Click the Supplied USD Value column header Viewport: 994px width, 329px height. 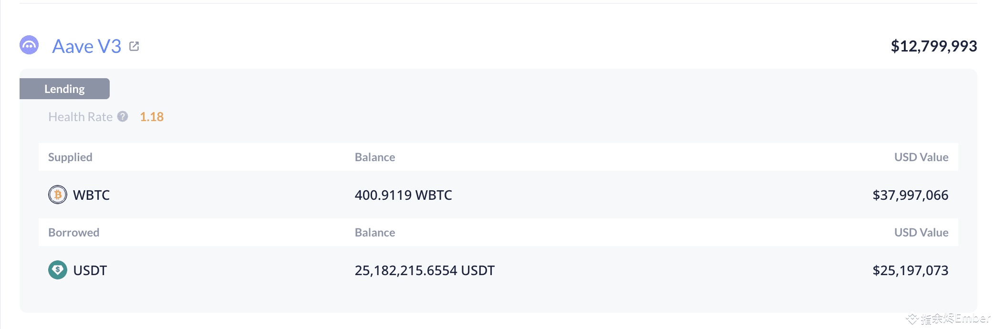click(x=921, y=157)
